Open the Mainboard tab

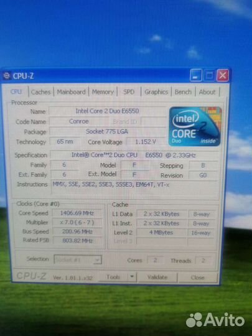pos(71,92)
